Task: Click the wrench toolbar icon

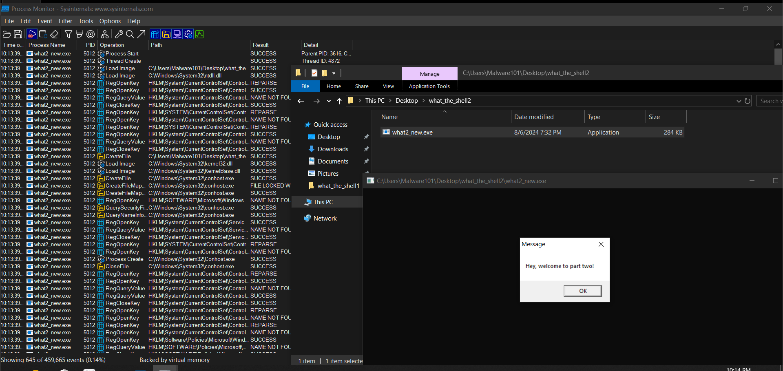Action: (119, 34)
